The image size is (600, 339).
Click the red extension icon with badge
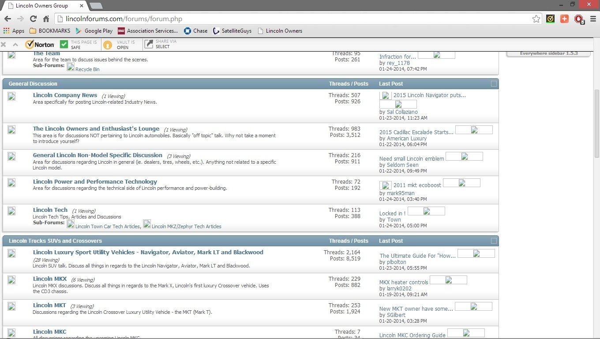click(x=579, y=19)
